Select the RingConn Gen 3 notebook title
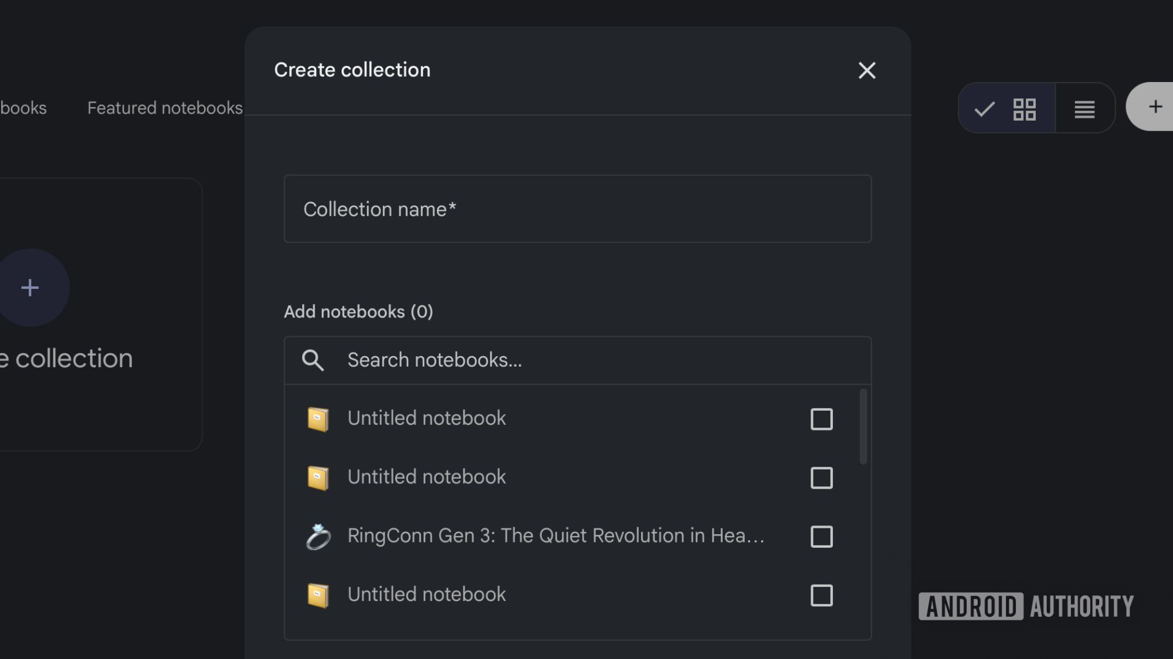1173x659 pixels. (x=556, y=535)
